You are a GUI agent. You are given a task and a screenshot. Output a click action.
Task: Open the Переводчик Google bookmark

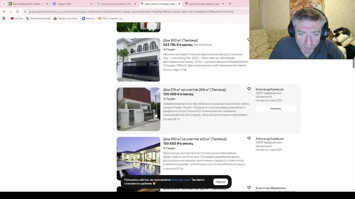pyautogui.click(x=38, y=19)
